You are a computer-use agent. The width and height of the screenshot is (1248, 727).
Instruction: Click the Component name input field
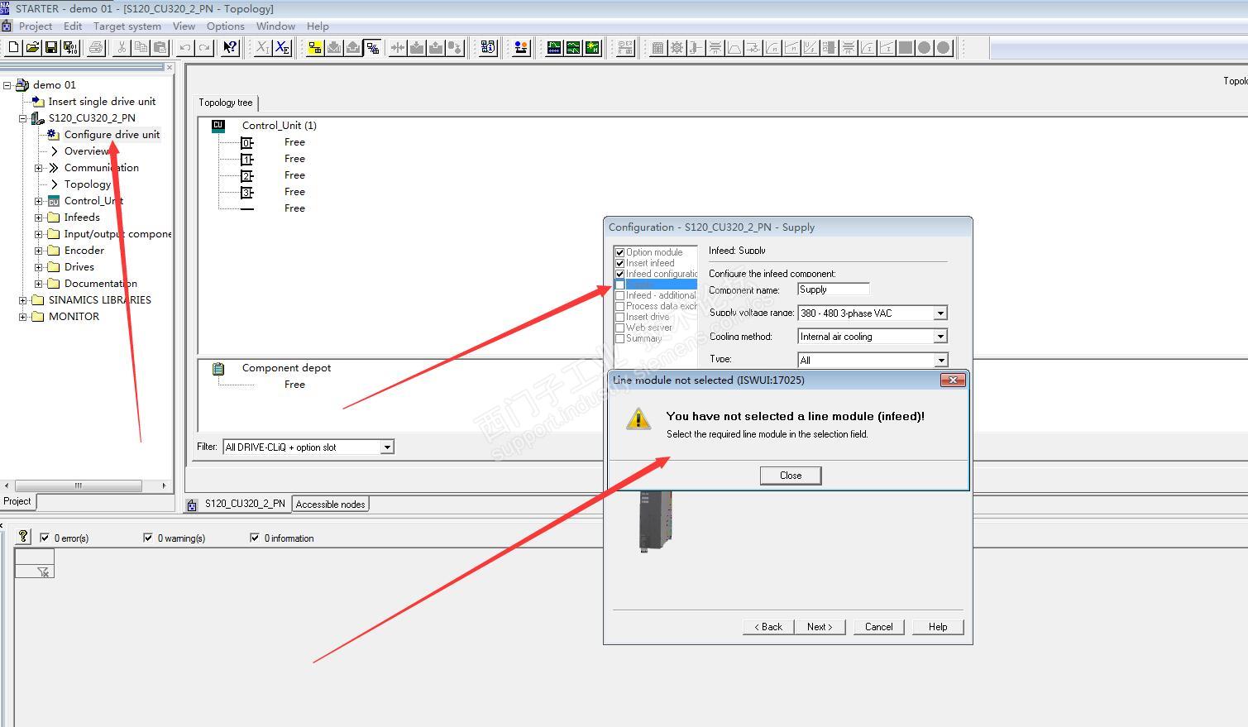(x=834, y=289)
